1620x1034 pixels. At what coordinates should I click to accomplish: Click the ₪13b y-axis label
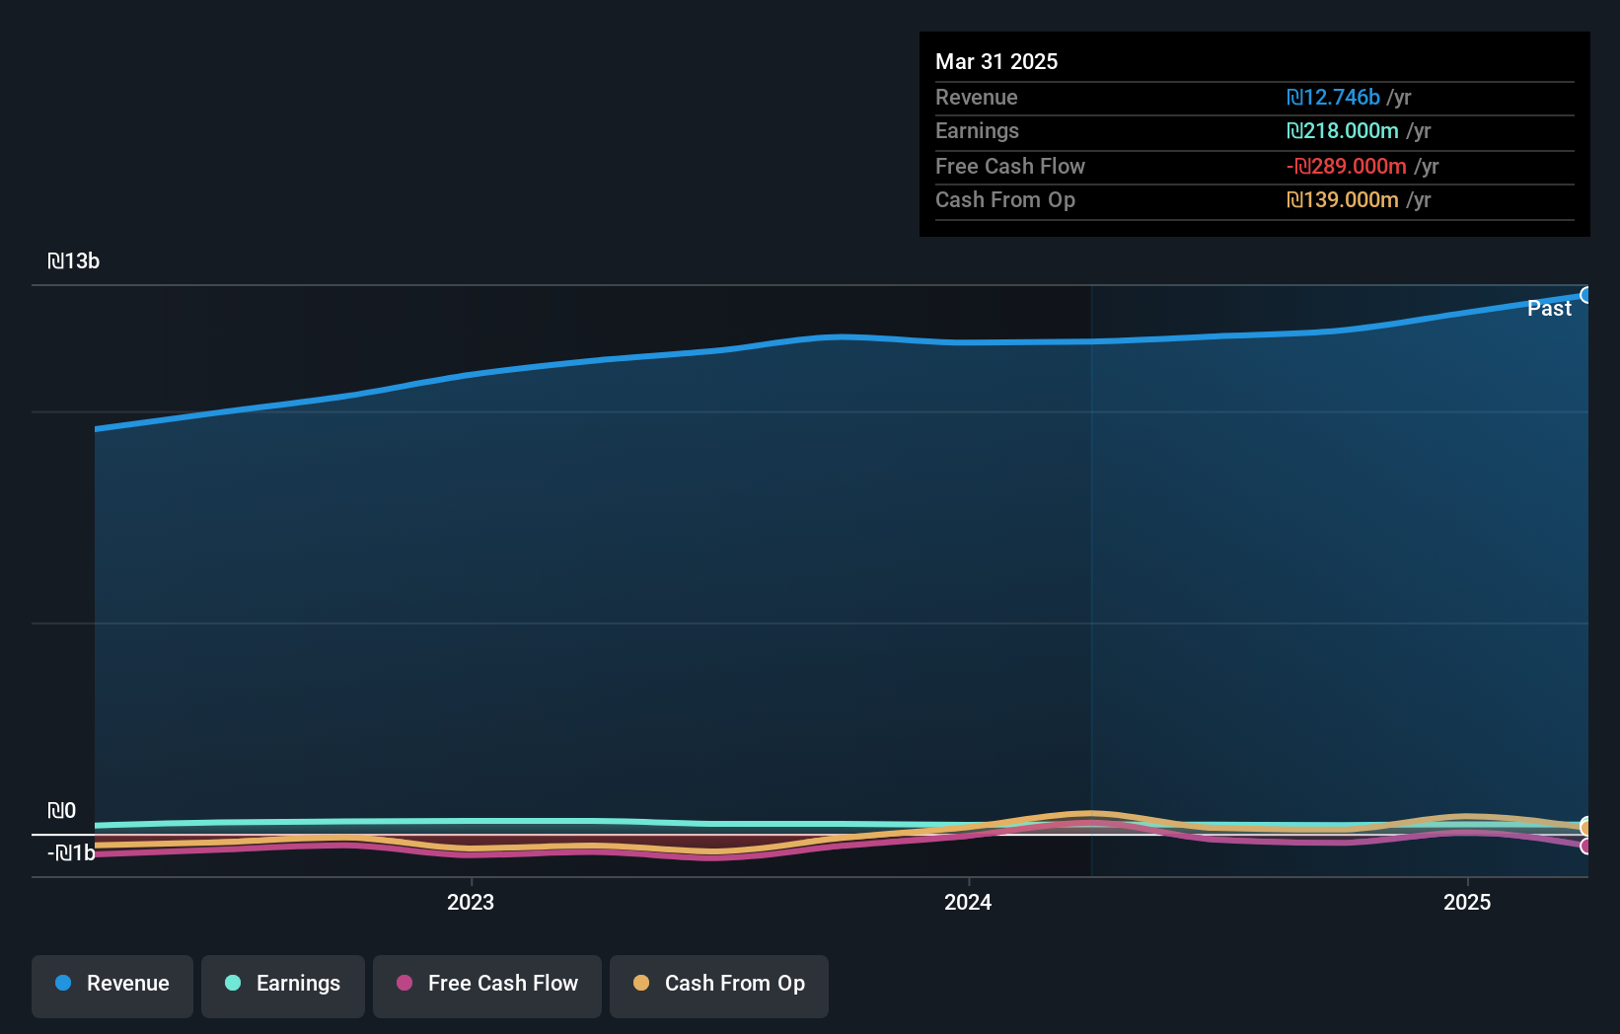(x=74, y=260)
